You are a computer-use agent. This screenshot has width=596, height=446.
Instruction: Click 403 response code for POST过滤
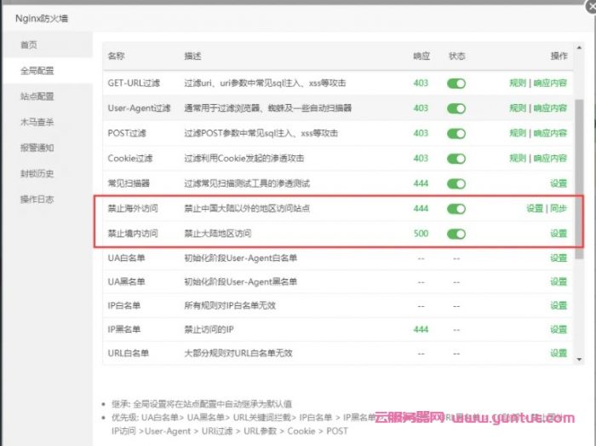421,134
